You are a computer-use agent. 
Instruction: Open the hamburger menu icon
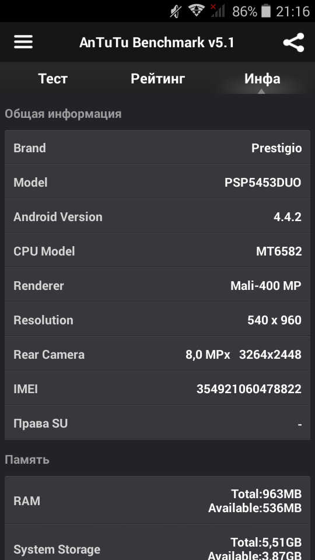[x=23, y=42]
